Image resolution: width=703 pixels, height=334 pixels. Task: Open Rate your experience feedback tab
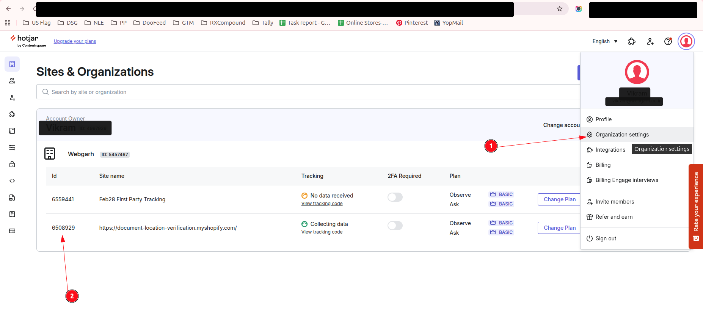(696, 207)
